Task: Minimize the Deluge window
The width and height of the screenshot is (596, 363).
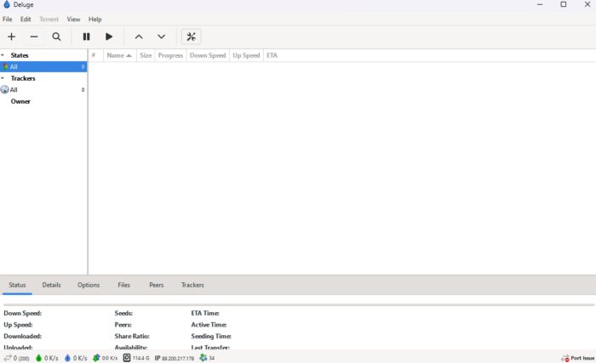Action: coord(540,4)
